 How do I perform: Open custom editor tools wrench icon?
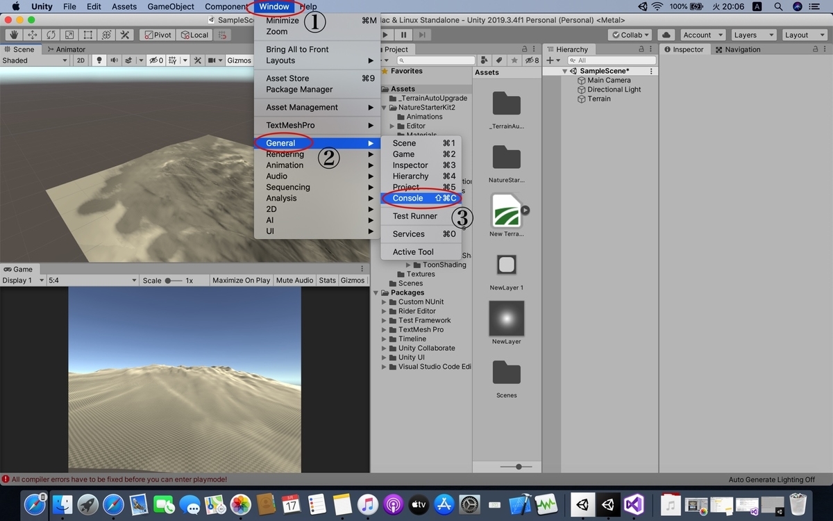click(x=125, y=35)
